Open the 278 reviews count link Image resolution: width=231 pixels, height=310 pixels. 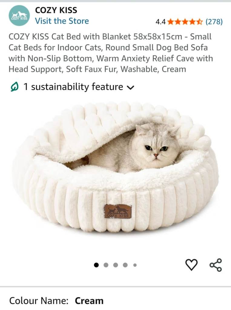(214, 21)
